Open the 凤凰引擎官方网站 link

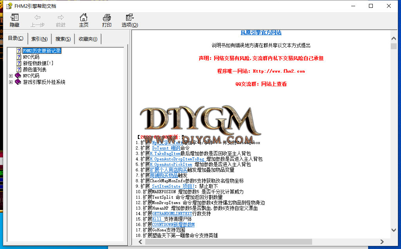(261, 33)
